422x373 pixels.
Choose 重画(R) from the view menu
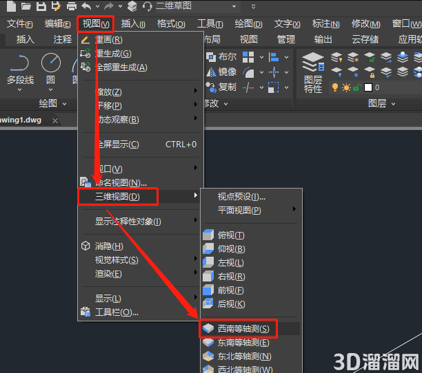[139, 40]
